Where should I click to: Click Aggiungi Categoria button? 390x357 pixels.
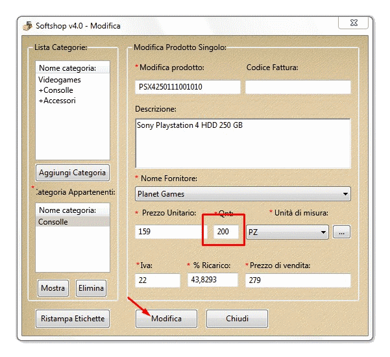72,173
